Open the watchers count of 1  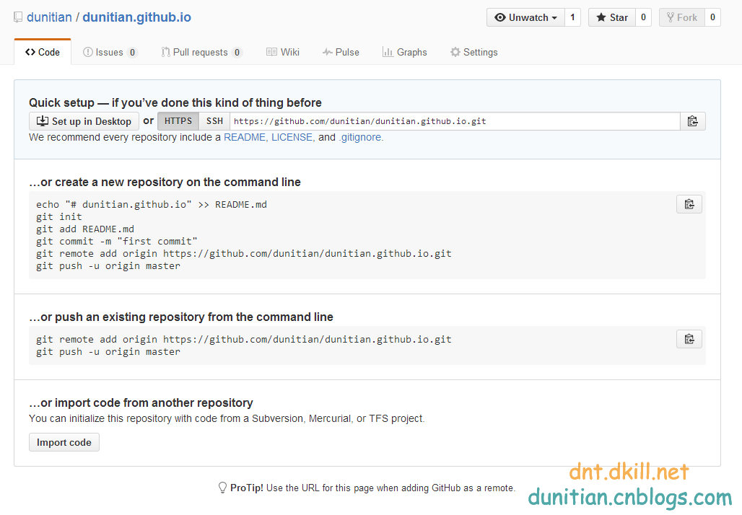click(572, 17)
